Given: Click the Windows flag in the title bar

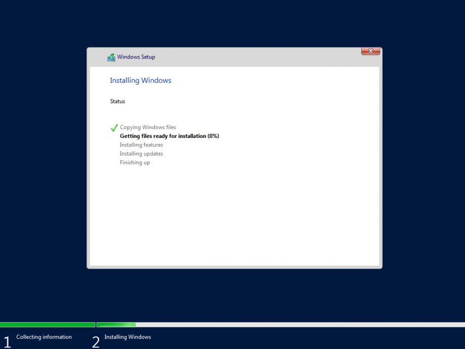Looking at the screenshot, I should 111,57.
